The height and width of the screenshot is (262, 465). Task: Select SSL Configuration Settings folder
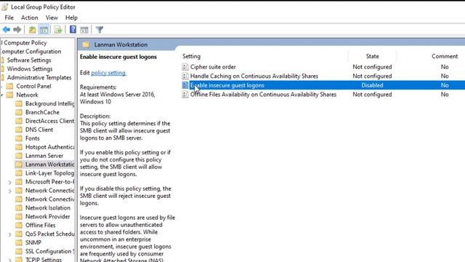50,251
